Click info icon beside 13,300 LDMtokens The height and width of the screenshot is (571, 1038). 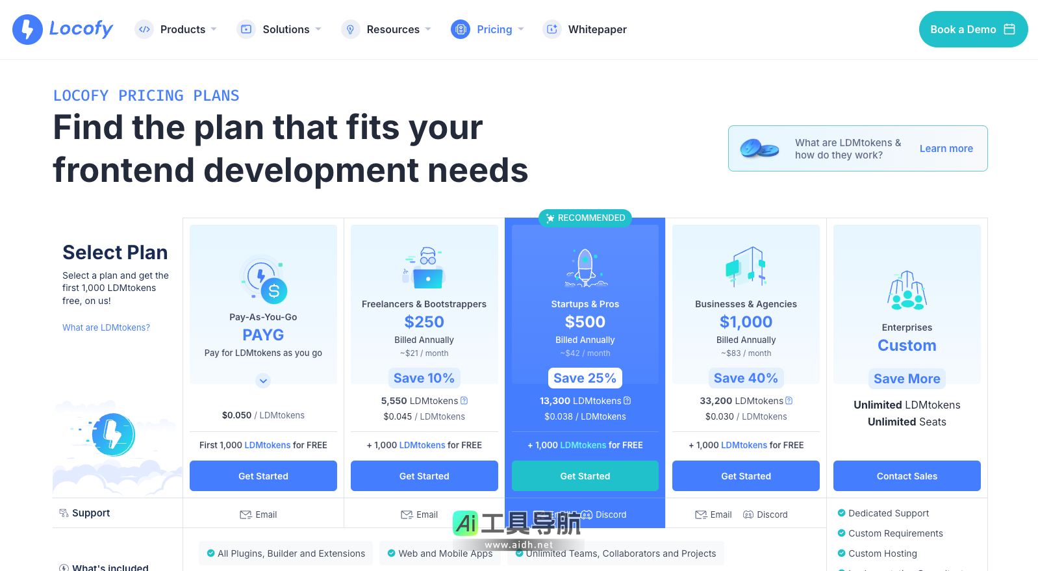tap(627, 401)
